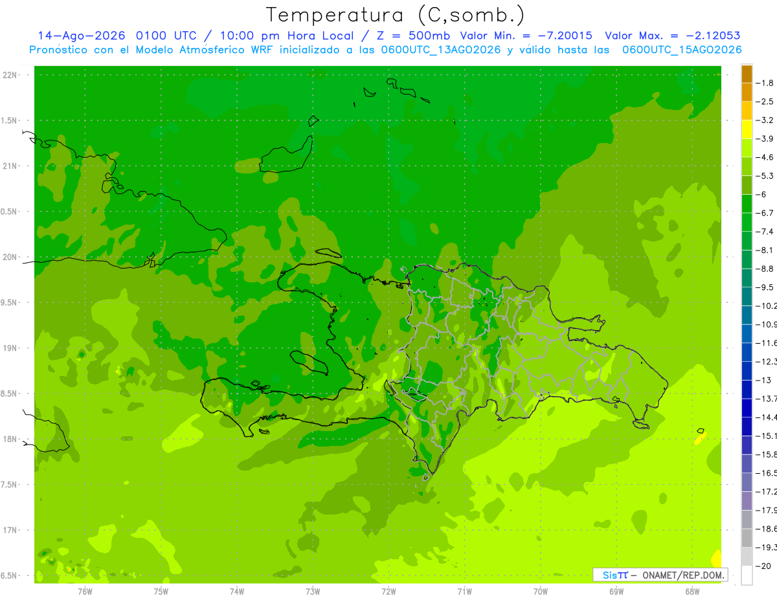Click the "-1.8" colorbar value
The width and height of the screenshot is (777, 600).
[x=765, y=83]
